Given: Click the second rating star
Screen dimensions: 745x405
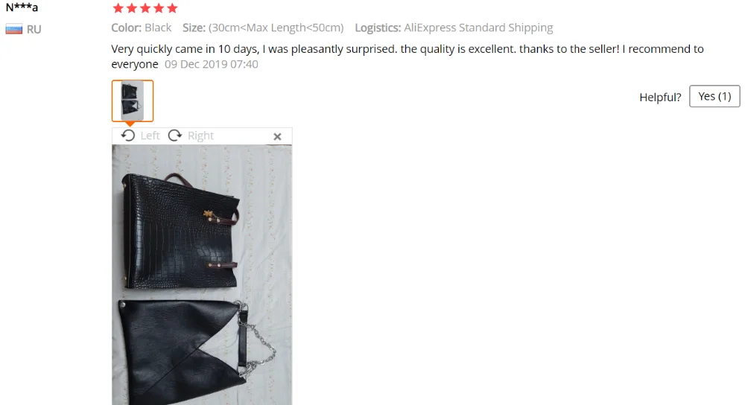Looking at the screenshot, I should [132, 7].
